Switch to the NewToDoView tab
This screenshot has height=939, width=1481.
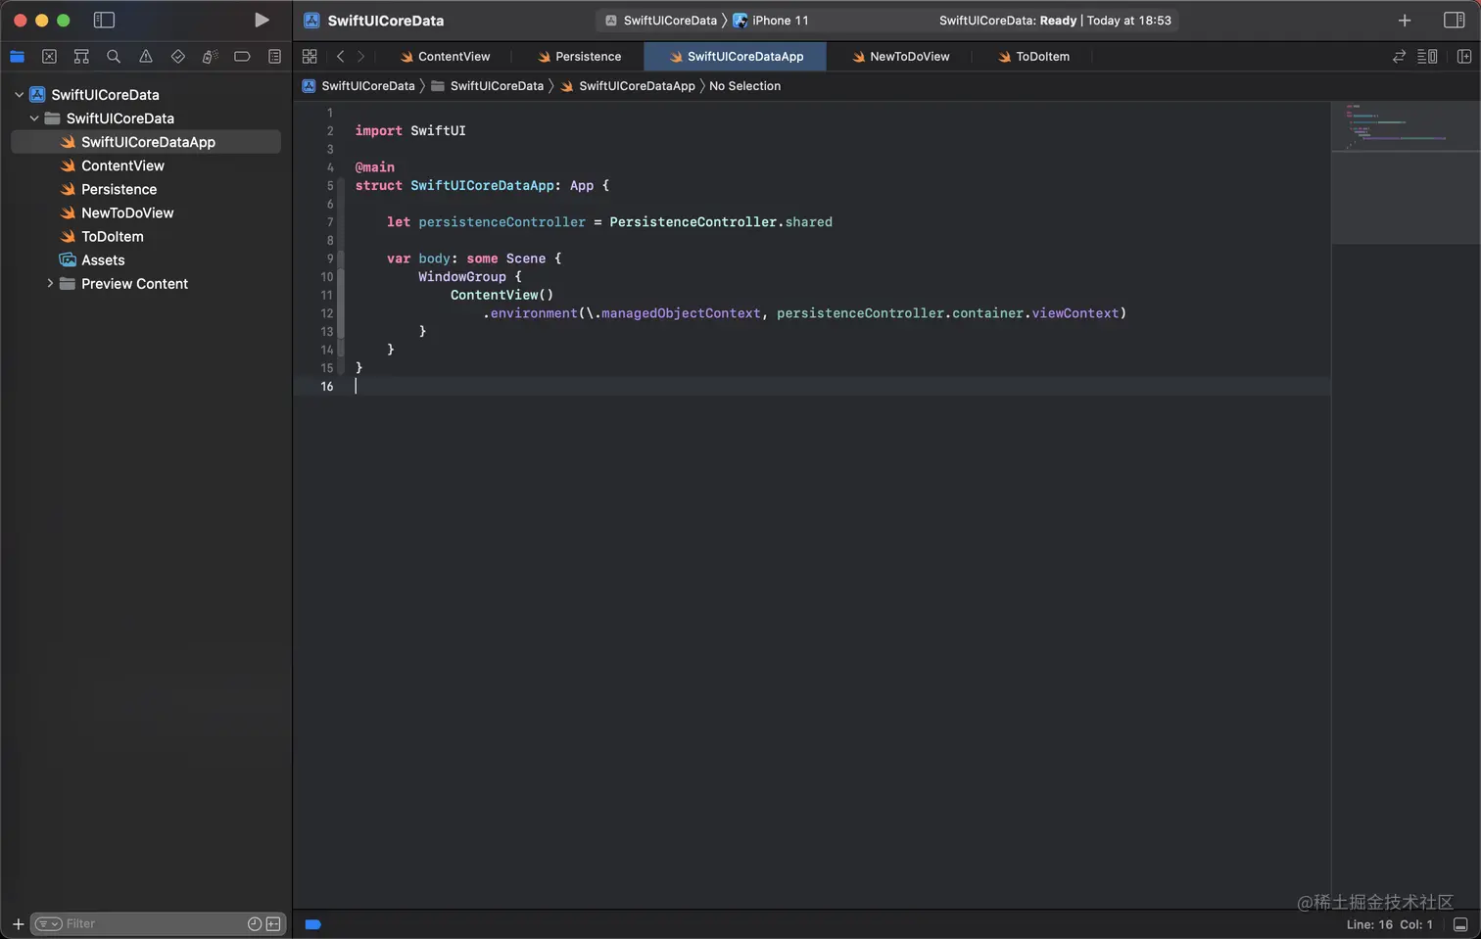tap(909, 57)
